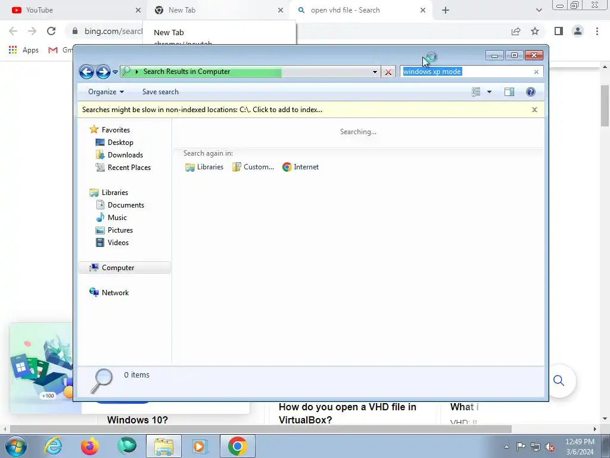Click Chrome back arrow
This screenshot has width=610, height=458.
point(13,31)
